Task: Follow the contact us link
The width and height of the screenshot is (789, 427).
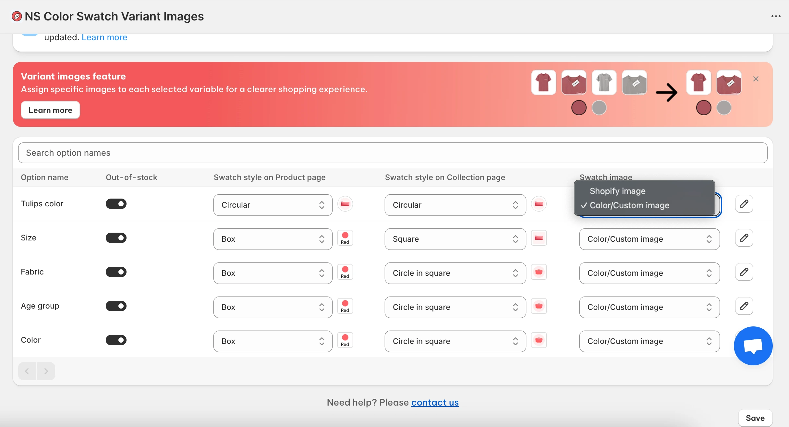Action: click(435, 402)
